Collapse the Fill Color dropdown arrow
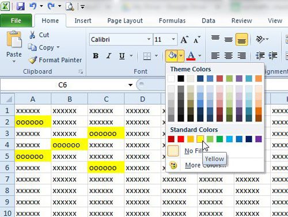288x217 pixels. [x=181, y=56]
